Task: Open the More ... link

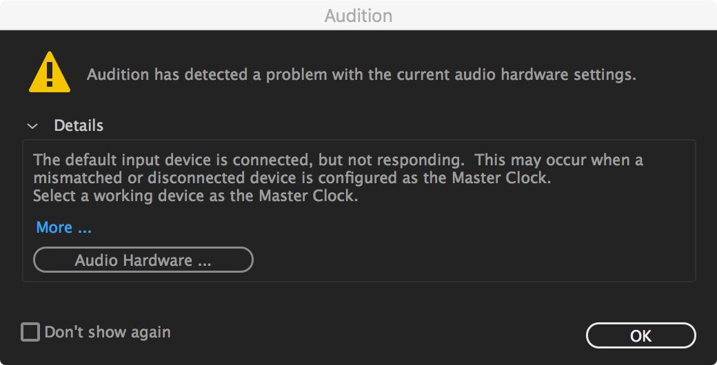Action: click(63, 227)
